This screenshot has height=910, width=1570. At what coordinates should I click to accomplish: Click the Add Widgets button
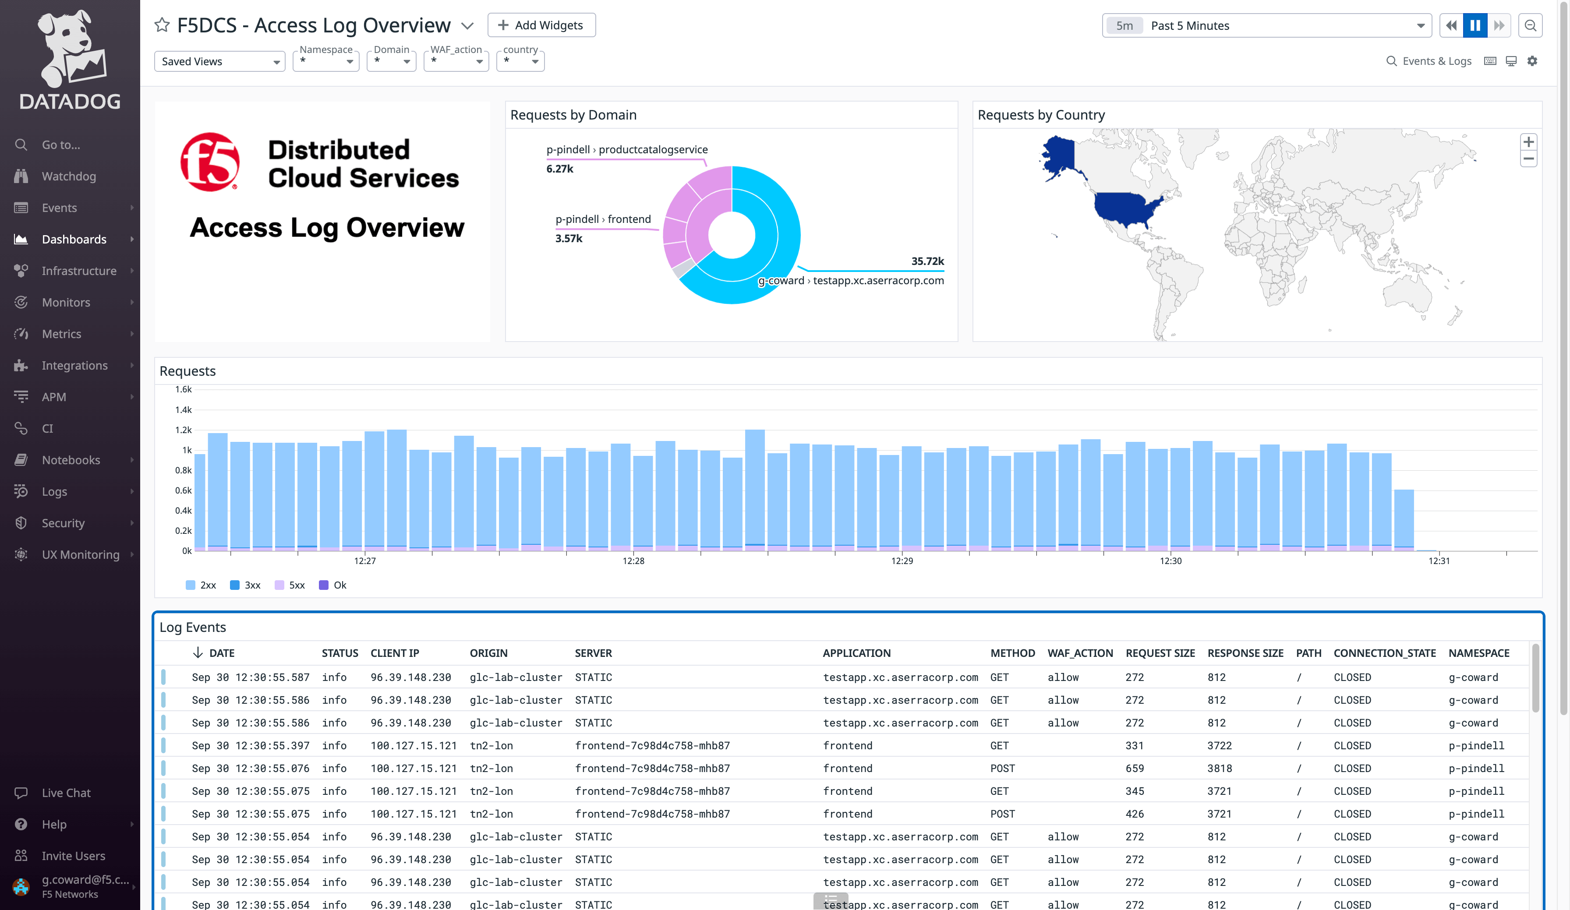click(x=541, y=25)
